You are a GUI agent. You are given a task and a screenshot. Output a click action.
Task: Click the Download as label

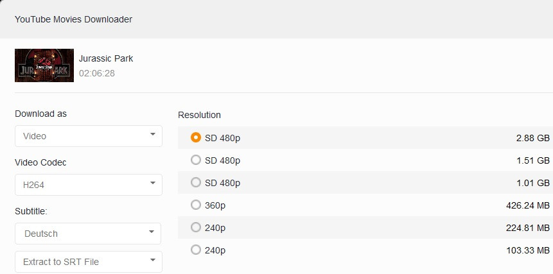[x=40, y=114]
